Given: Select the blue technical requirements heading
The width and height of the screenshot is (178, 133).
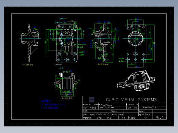Looking at the screenshot, I should 46,101.
